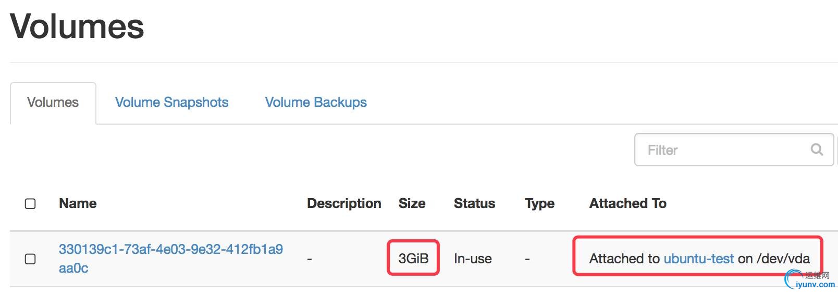The height and width of the screenshot is (293, 838).
Task: Click the Volumes page heading
Action: (x=77, y=26)
